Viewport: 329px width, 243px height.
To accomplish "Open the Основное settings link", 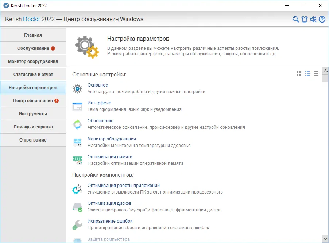I will click(97, 85).
